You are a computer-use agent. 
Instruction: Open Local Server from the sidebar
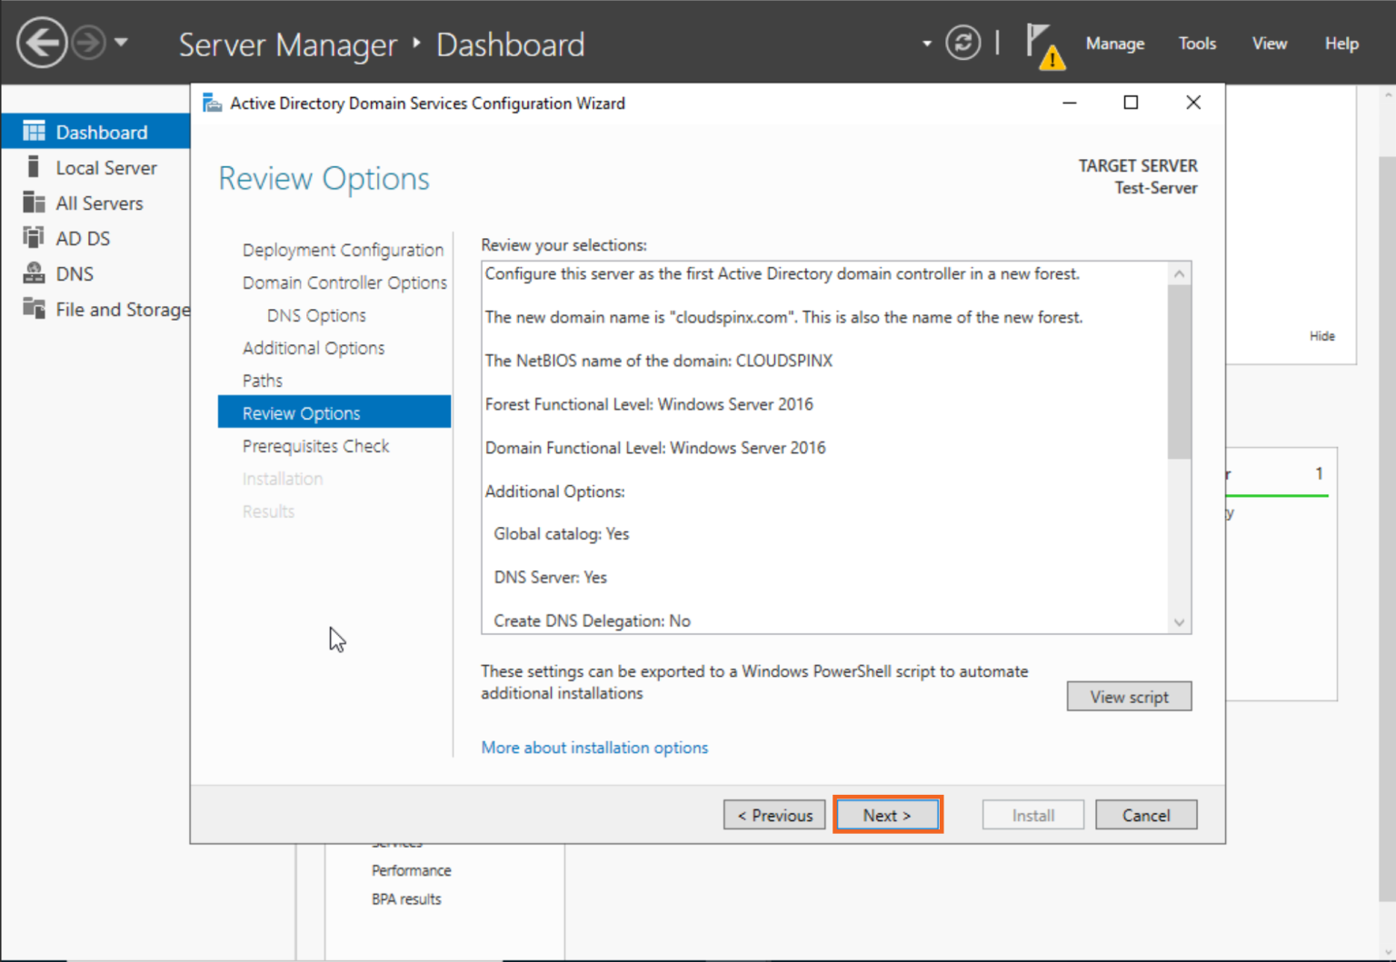coord(34,167)
